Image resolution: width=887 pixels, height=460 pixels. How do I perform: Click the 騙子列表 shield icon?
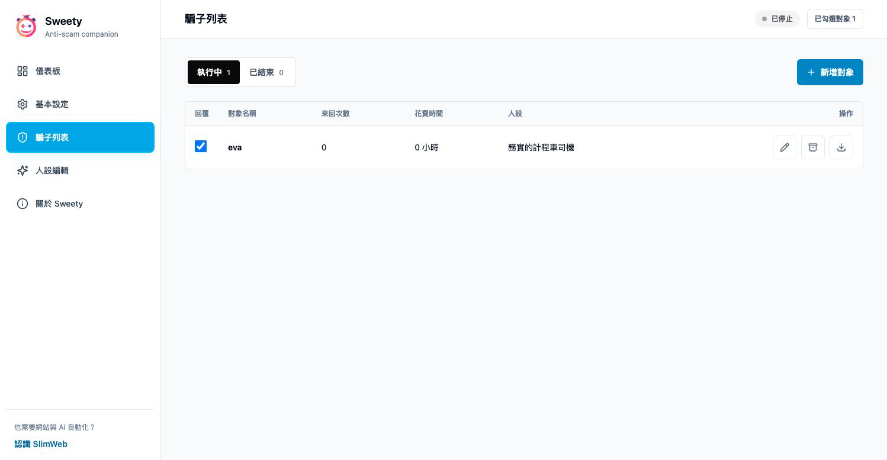[x=23, y=137]
